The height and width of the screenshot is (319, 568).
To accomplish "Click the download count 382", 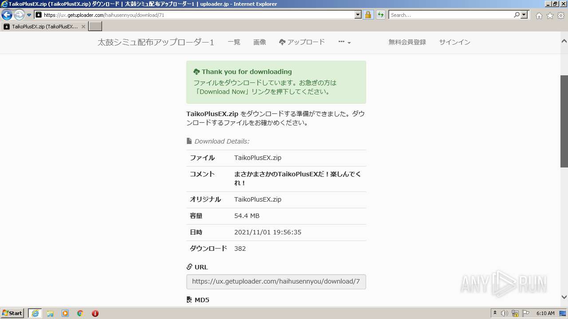I will coord(240,249).
